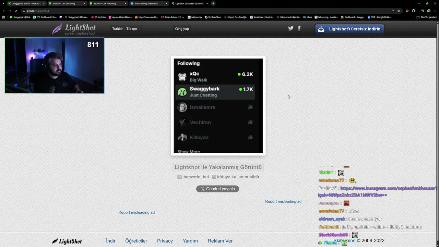The width and height of the screenshot is (439, 247).
Task: Open the Maps bookmark
Action: (307, 17)
